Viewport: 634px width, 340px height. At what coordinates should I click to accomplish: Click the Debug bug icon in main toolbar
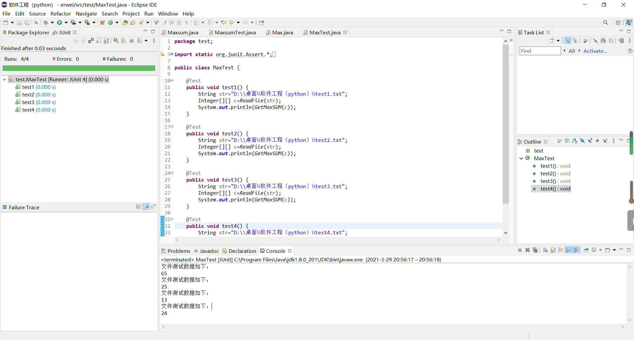46,22
